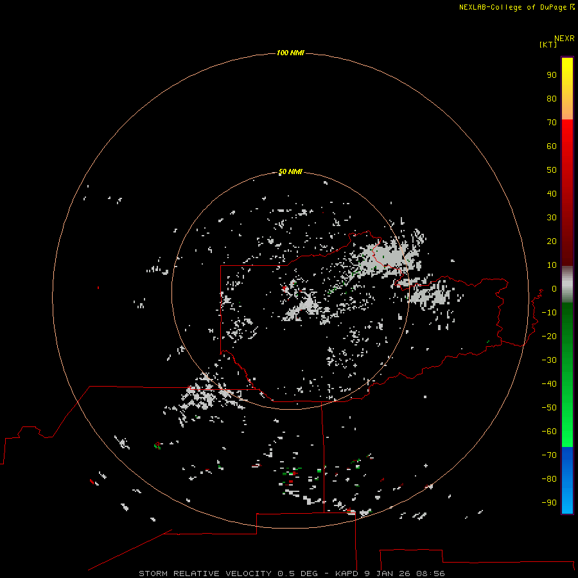This screenshot has height=578, width=578.
Task: Click the KAPD 9 JAN 26 08:56 timestamp
Action: 390,574
